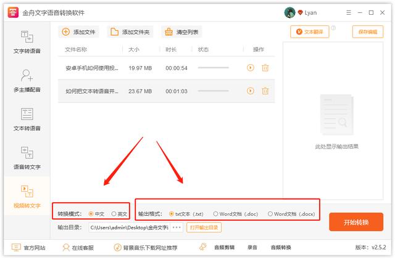Image resolution: width=395 pixels, height=259 pixels.
Task: Click the app logo icon in title bar
Action: pos(13,12)
